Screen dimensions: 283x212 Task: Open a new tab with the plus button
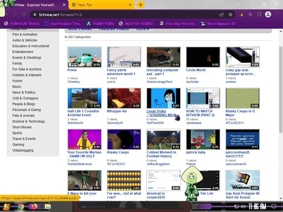141,5
